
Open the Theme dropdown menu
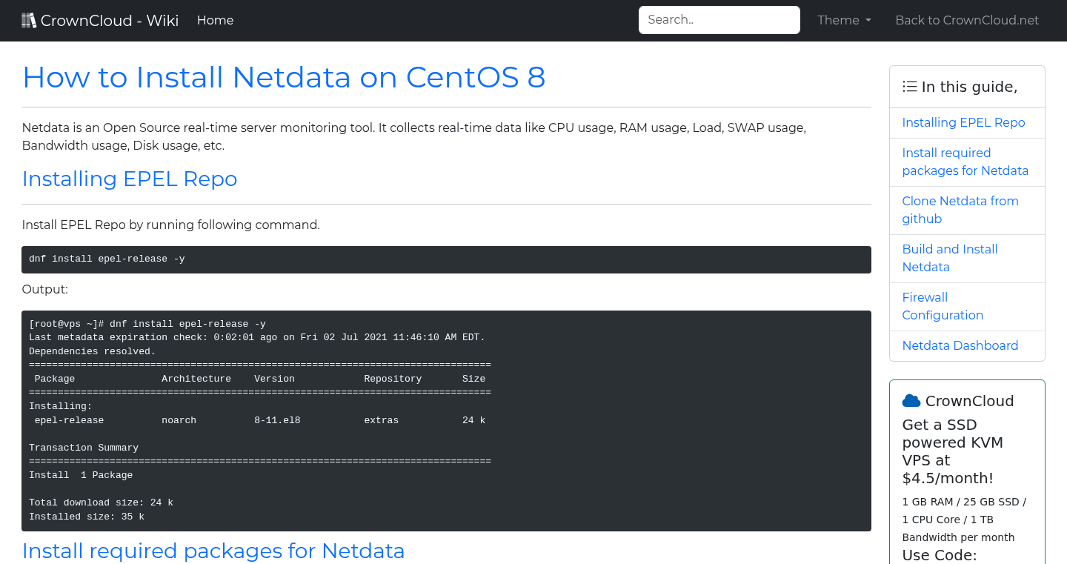click(844, 21)
